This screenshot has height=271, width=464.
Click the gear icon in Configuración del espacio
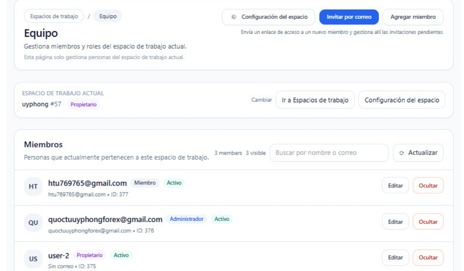click(x=234, y=17)
